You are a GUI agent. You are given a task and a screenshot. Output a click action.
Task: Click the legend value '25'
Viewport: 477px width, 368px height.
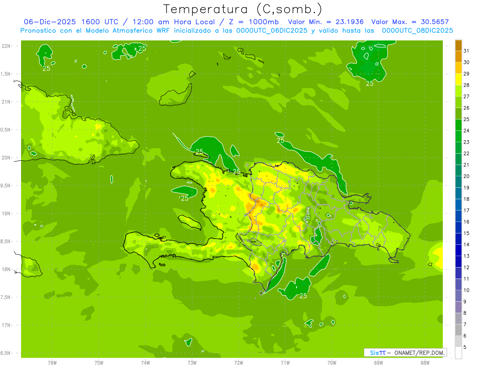tap(467, 119)
